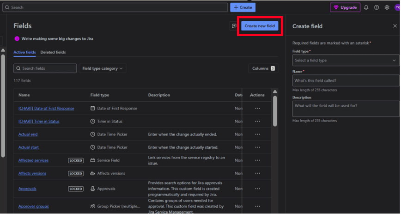This screenshot has height=214, width=401.
Task: Click the field Name text input
Action: pos(346,80)
